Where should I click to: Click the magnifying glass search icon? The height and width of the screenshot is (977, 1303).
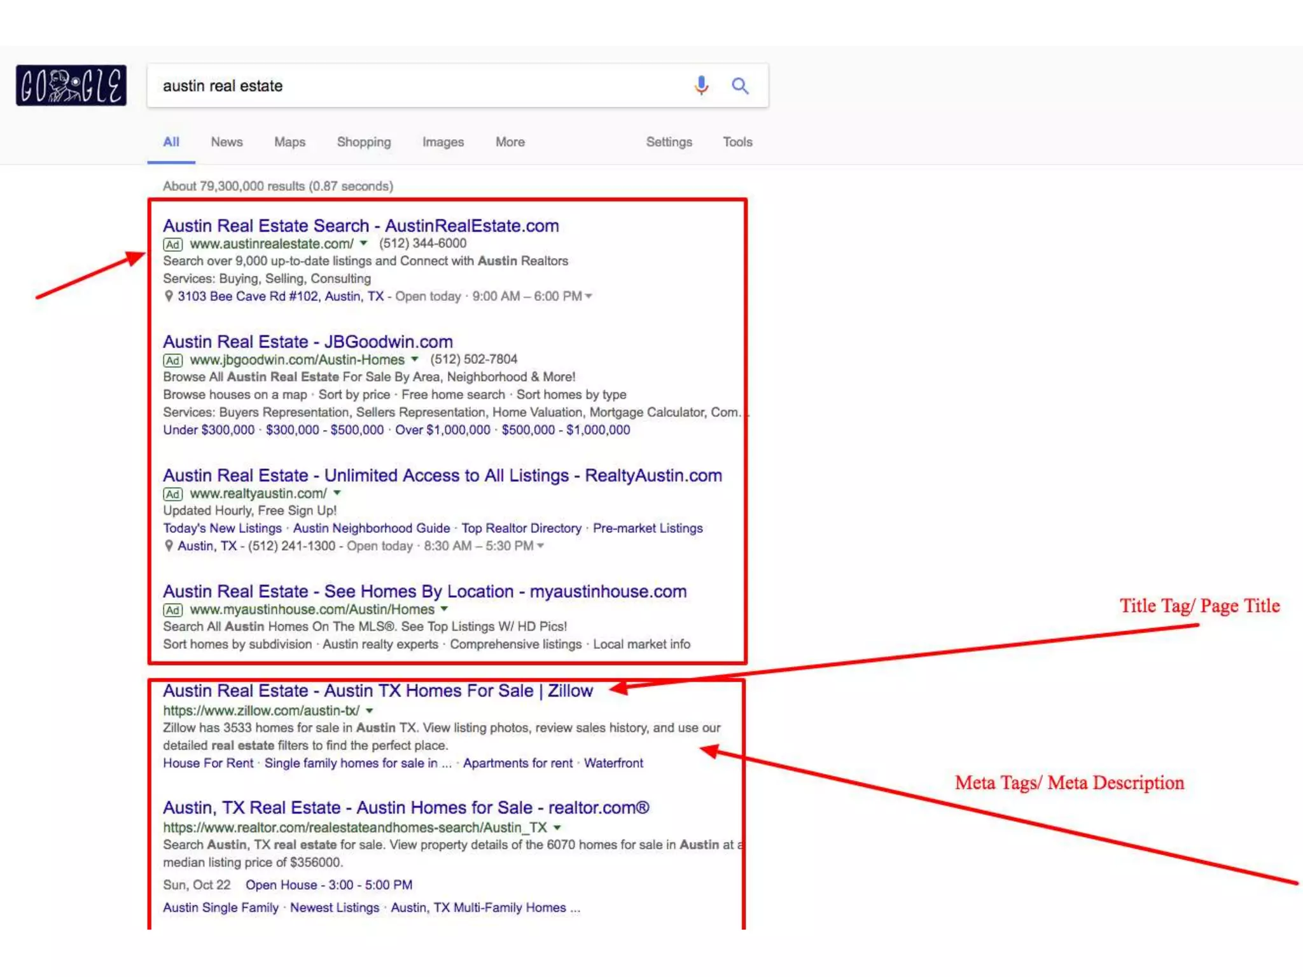[x=739, y=85]
